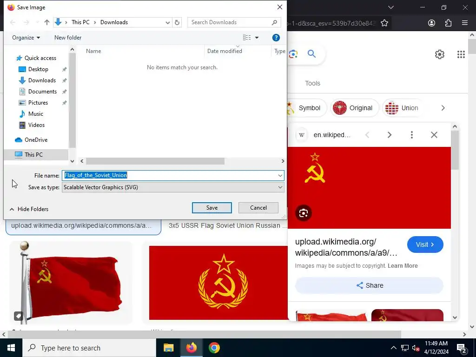
Task: Open the waving Soviet flag thumbnail
Action: 71,283
